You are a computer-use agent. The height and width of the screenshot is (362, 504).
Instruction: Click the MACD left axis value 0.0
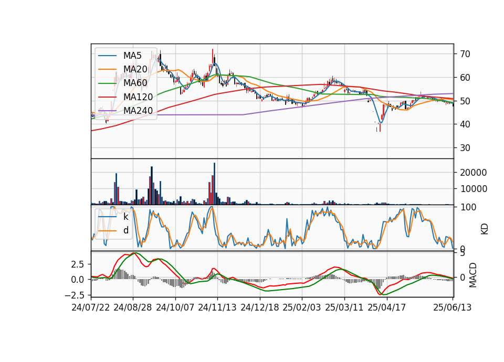[x=77, y=280]
